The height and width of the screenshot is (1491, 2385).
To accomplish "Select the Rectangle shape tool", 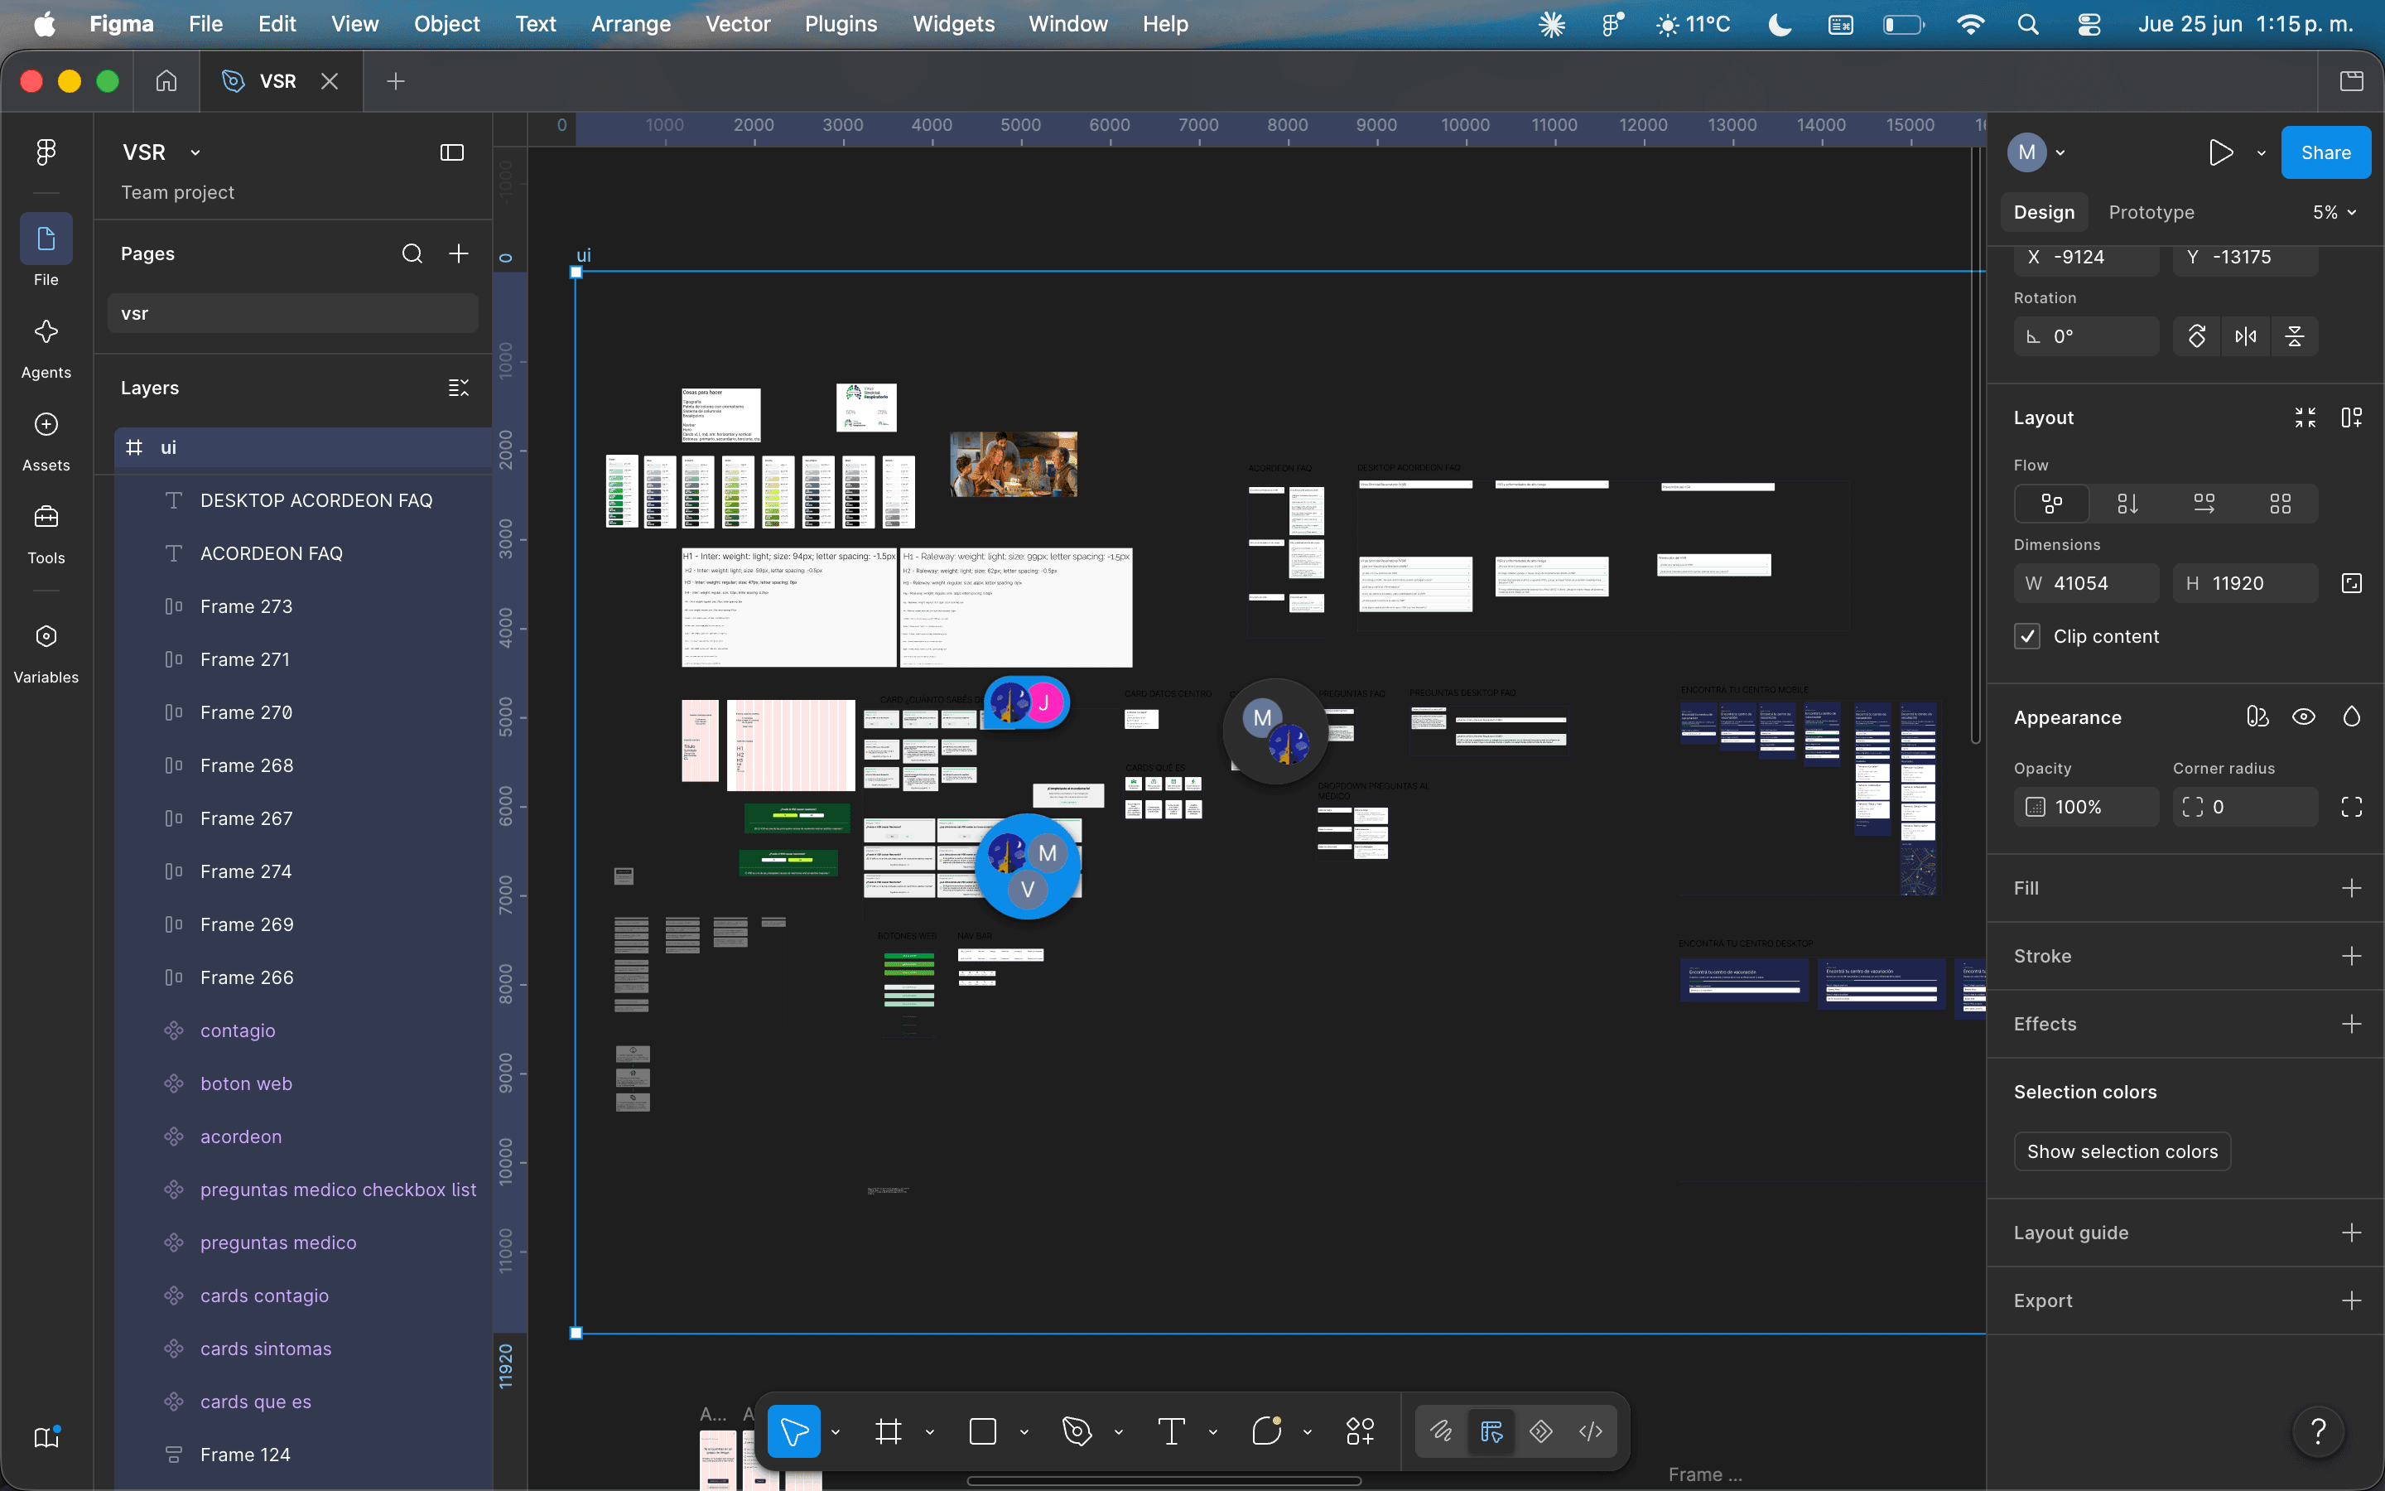I will [x=983, y=1431].
